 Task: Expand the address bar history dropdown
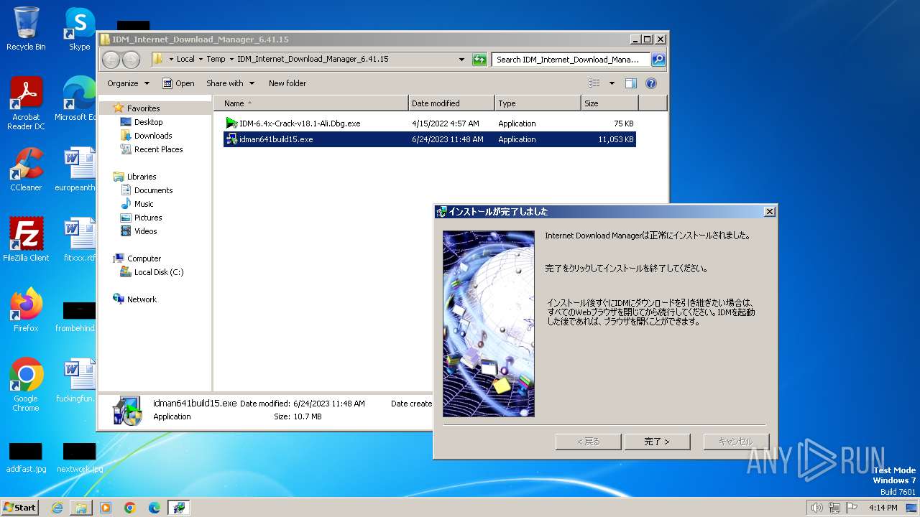tap(461, 60)
